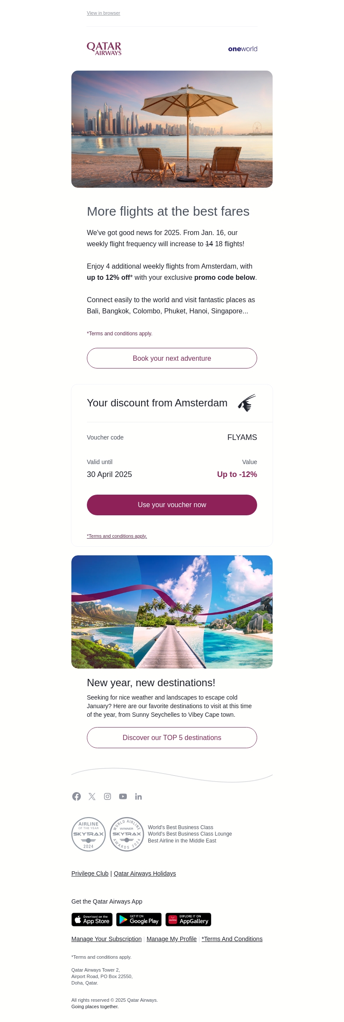The height and width of the screenshot is (1022, 344).
Task: Click the Skytrax Airline of the Year badge
Action: [89, 834]
